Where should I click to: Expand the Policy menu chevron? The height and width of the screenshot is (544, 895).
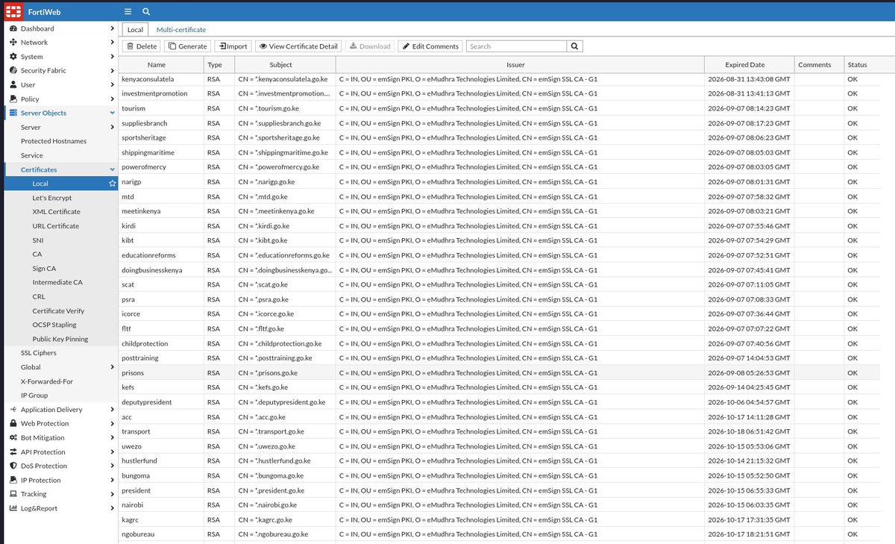point(112,99)
